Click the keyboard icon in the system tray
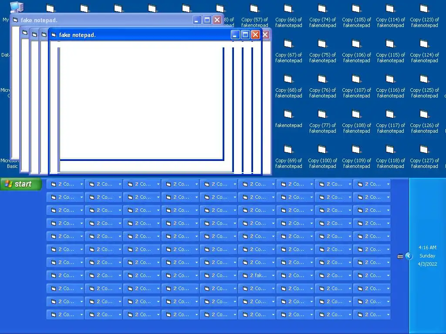Screen dimensions: 446x334 (x=400, y=257)
